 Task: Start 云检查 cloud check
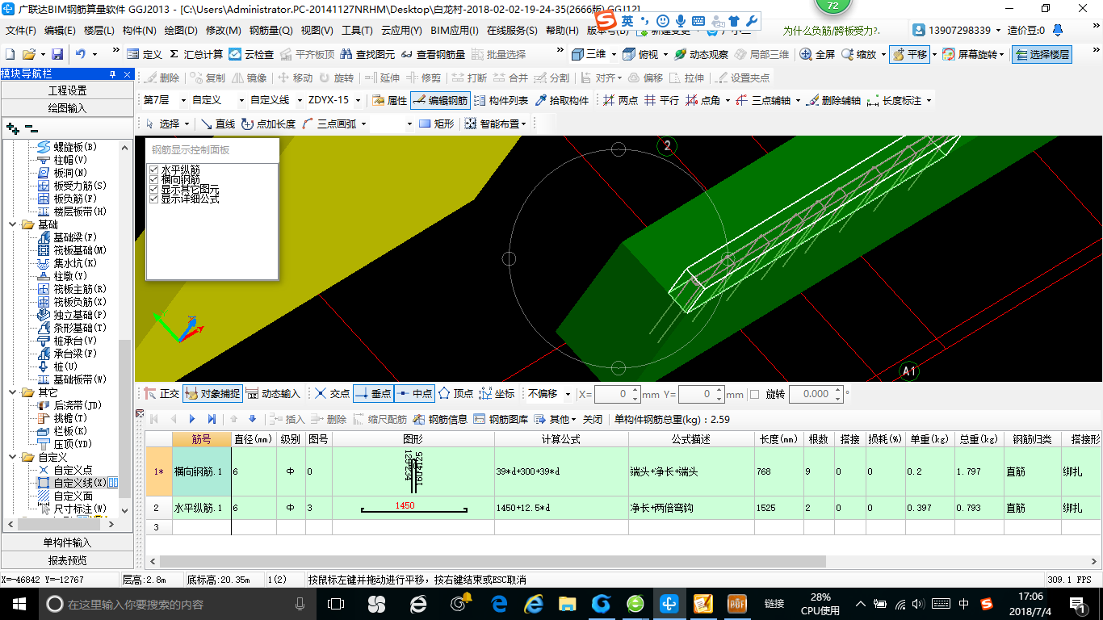click(251, 54)
